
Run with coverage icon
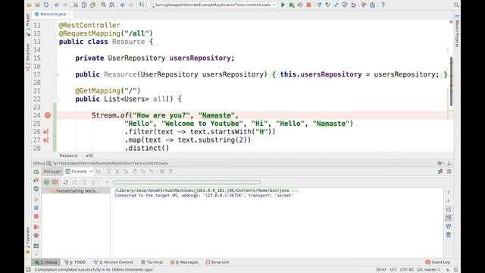pos(300,5)
